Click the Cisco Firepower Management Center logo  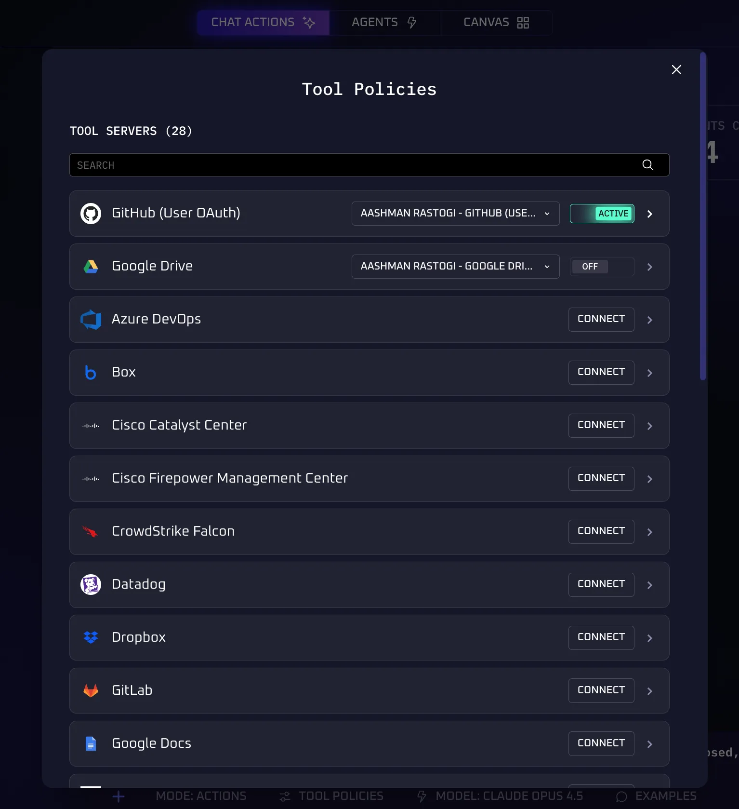pyautogui.click(x=91, y=479)
